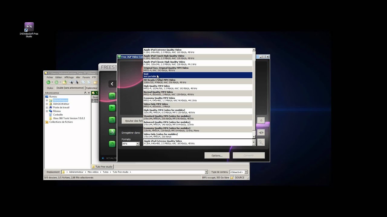Select Collections de fichiers in the tree
This screenshot has height=217, width=387.
coord(61,122)
